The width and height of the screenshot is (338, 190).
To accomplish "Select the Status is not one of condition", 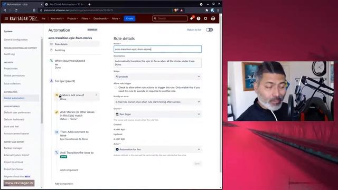I will (77, 97).
